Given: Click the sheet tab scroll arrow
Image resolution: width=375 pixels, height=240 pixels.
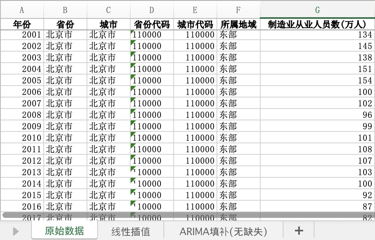Looking at the screenshot, I should (x=16, y=231).
